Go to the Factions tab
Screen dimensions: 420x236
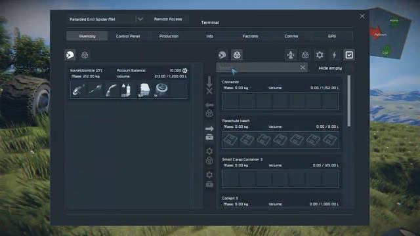250,36
